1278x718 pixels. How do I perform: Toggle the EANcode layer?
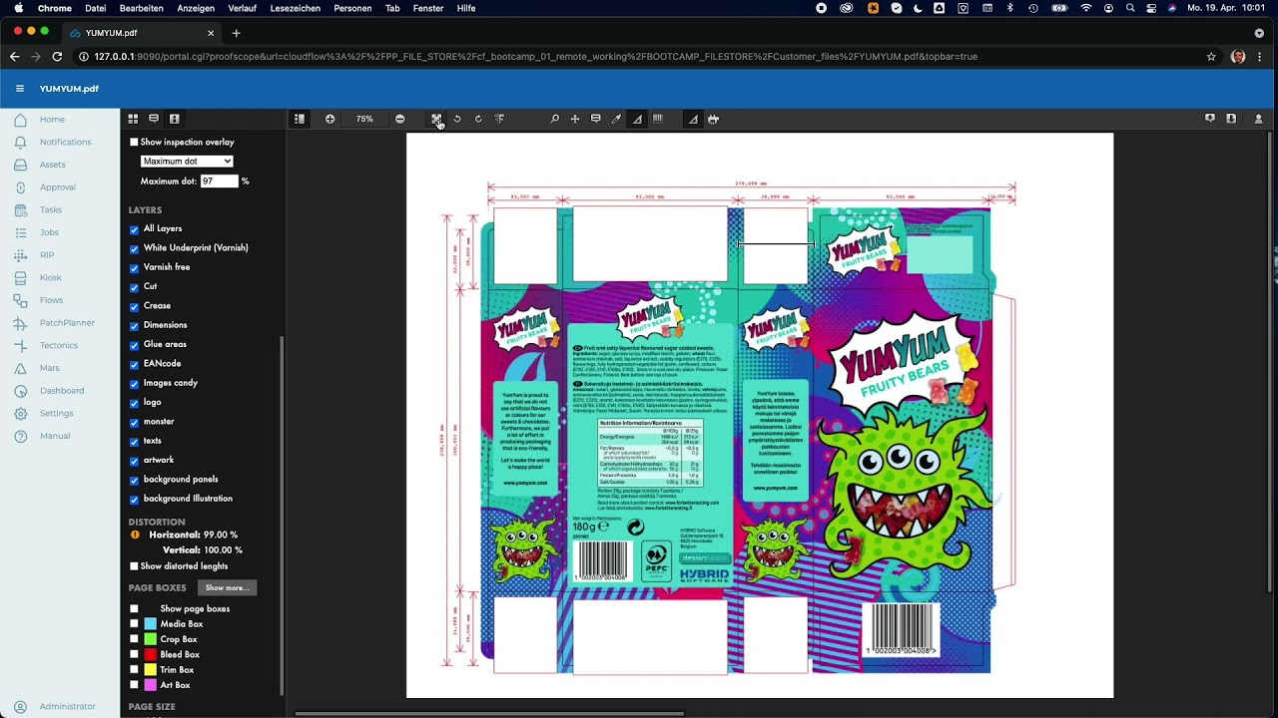coord(134,364)
